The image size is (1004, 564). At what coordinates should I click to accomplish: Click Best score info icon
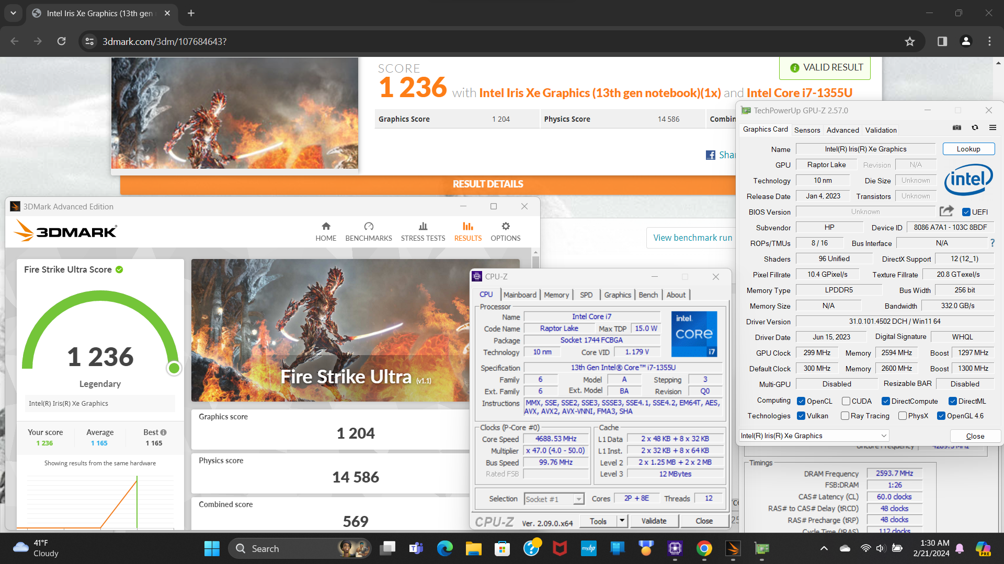point(164,432)
